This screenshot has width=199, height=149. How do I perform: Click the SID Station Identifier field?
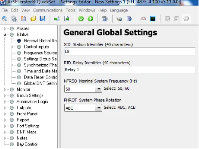coord(130,51)
